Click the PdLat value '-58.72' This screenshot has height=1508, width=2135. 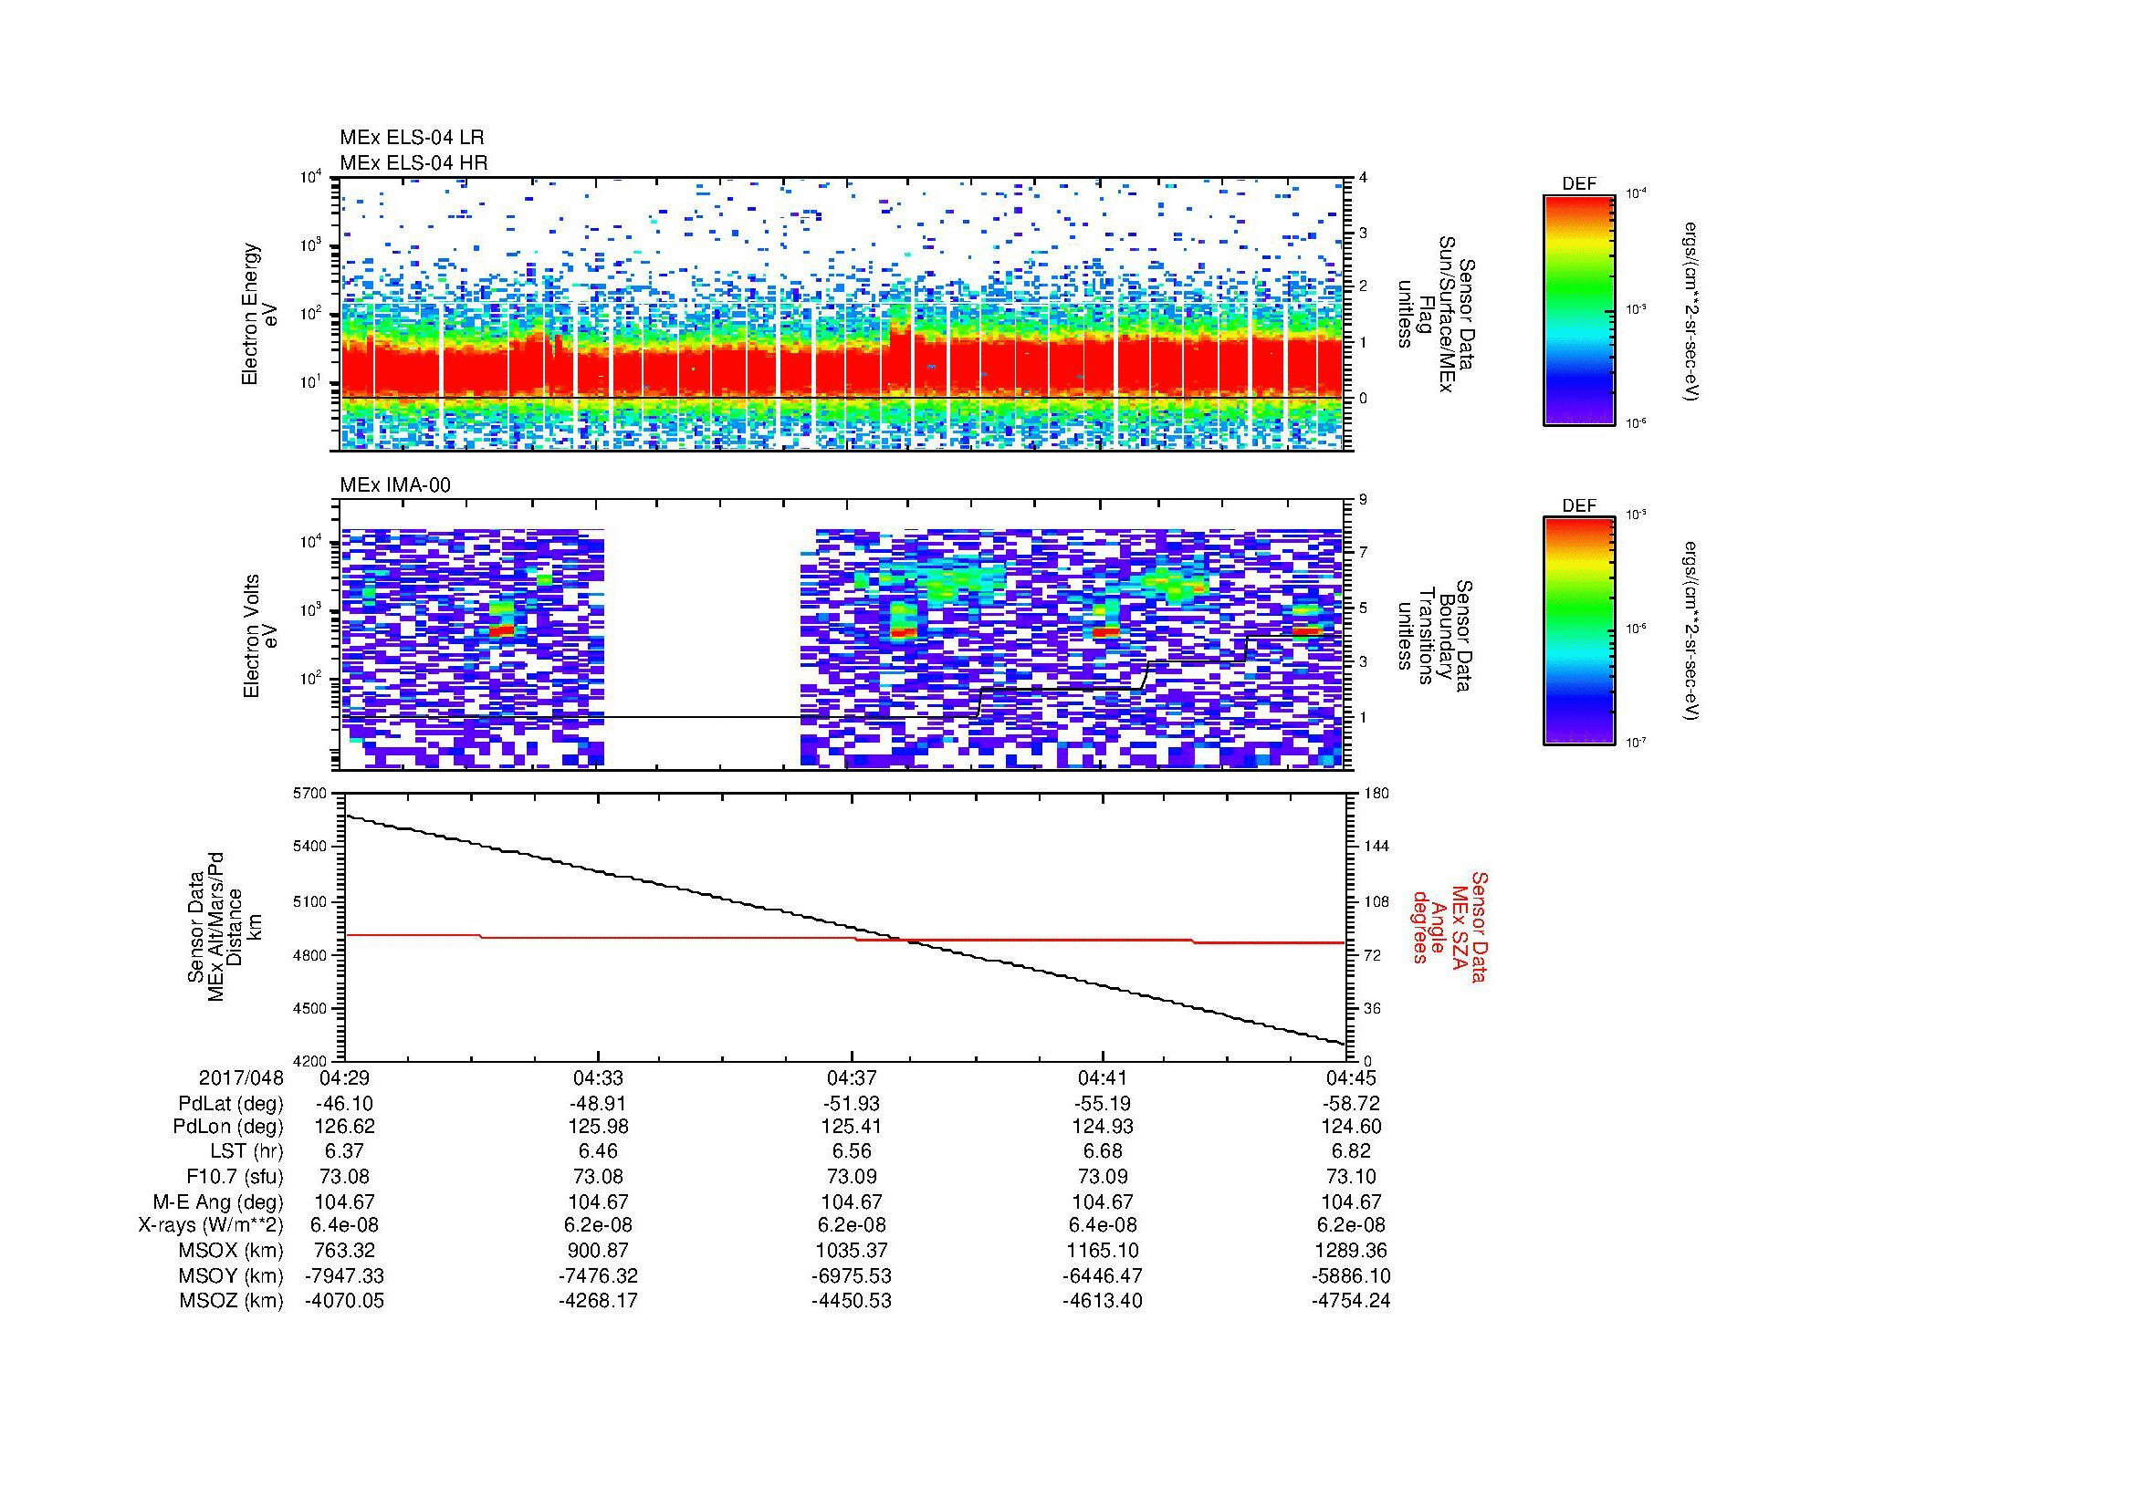pos(1351,1104)
